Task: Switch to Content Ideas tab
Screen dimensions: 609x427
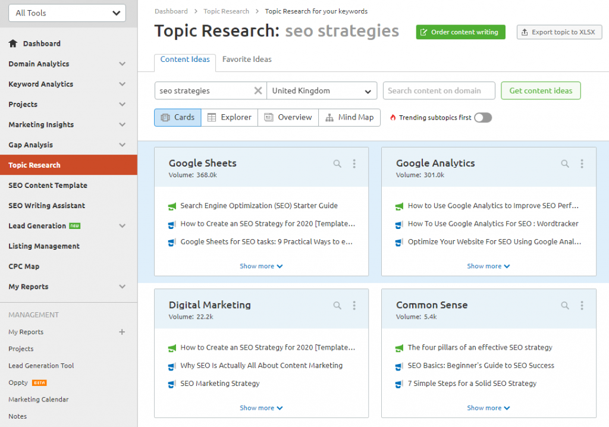Action: click(x=185, y=59)
